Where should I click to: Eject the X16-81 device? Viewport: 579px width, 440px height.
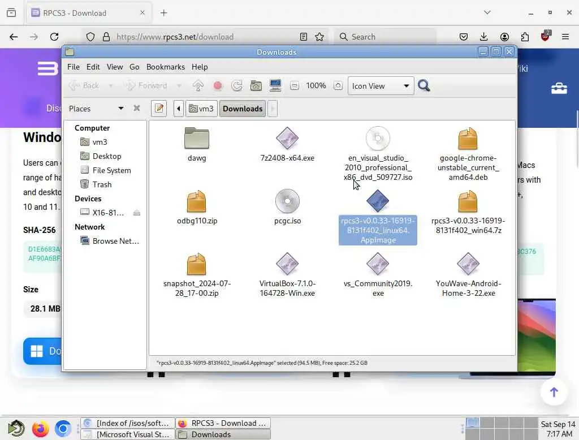[137, 213]
